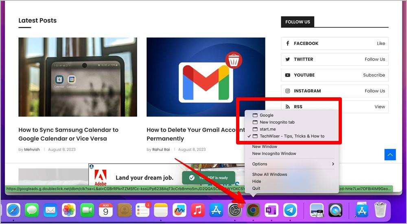
Task: Open Calendar showing Aug 9
Action: point(106,210)
